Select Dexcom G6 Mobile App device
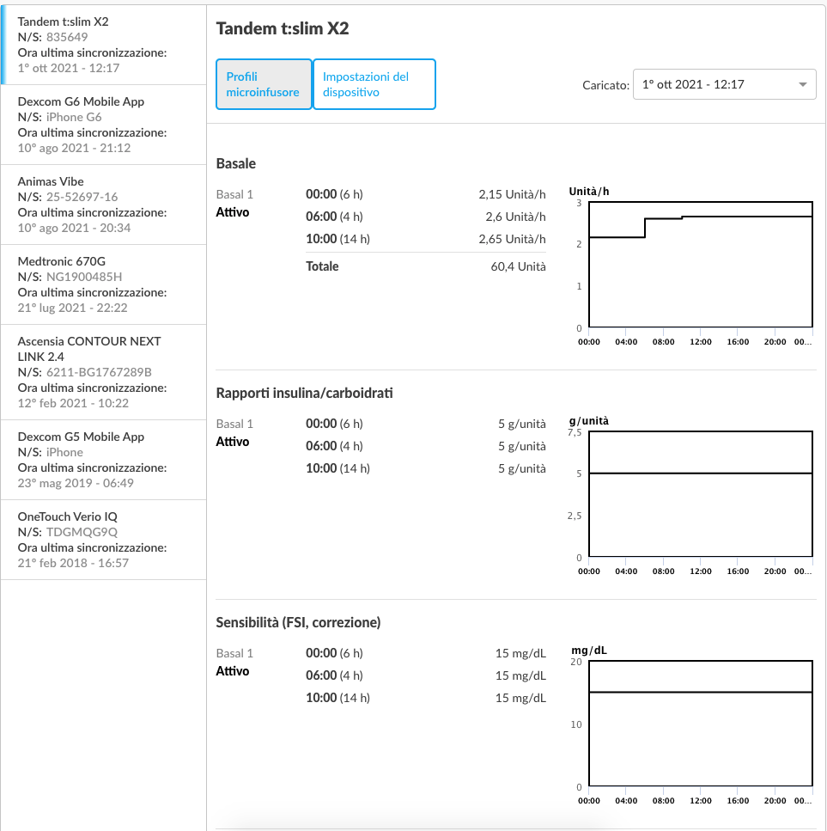This screenshot has height=831, width=827. click(104, 125)
